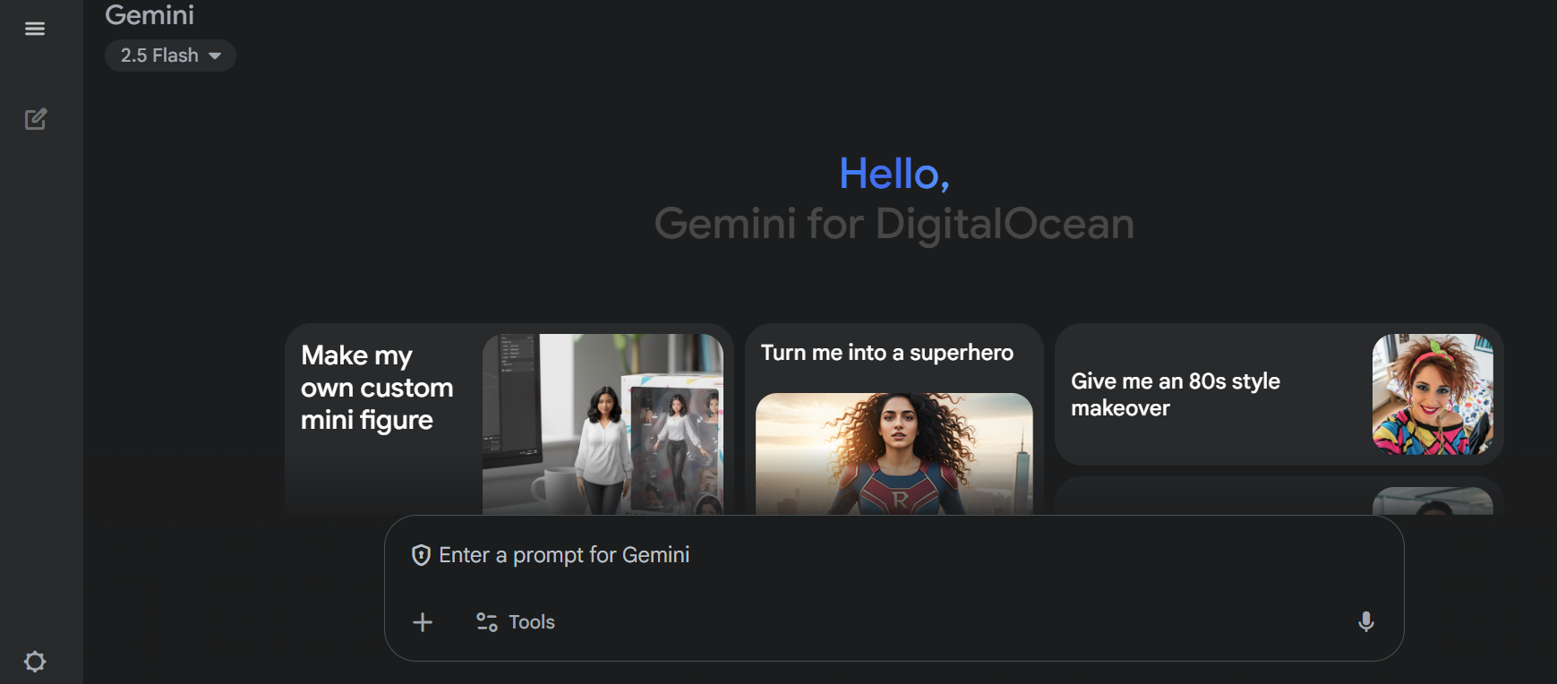
Task: Click the Gemini title text
Action: pyautogui.click(x=150, y=15)
